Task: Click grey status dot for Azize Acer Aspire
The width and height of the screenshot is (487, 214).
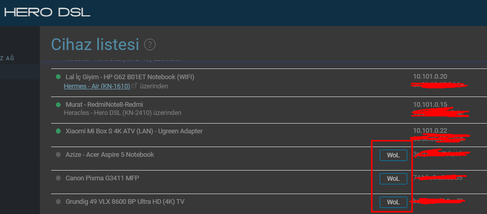Action: point(58,155)
